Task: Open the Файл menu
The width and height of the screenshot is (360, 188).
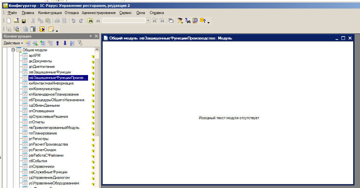Action: point(12,13)
